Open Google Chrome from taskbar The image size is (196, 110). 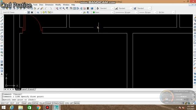click(x=39, y=108)
